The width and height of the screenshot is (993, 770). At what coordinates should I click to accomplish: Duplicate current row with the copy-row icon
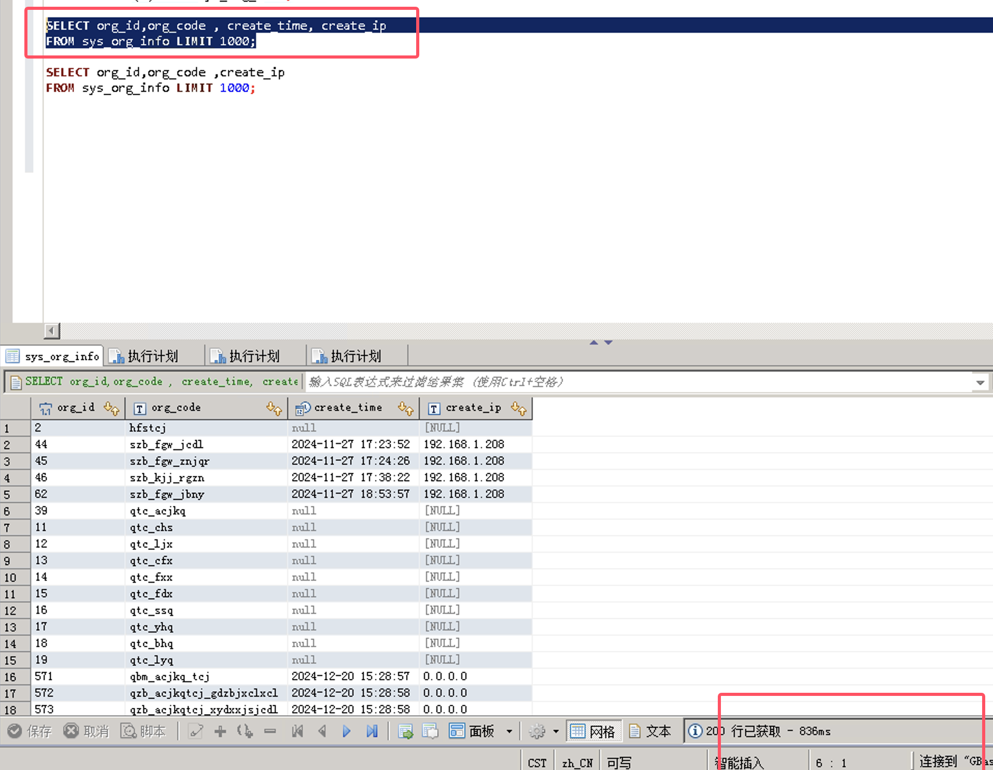pos(245,731)
